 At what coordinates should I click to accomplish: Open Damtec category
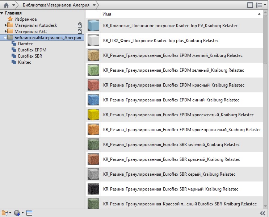click(x=25, y=44)
